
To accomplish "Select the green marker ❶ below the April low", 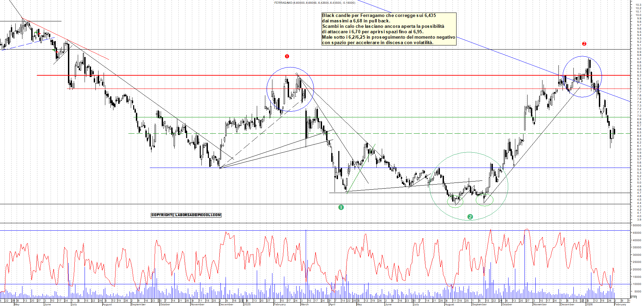I will (341, 207).
